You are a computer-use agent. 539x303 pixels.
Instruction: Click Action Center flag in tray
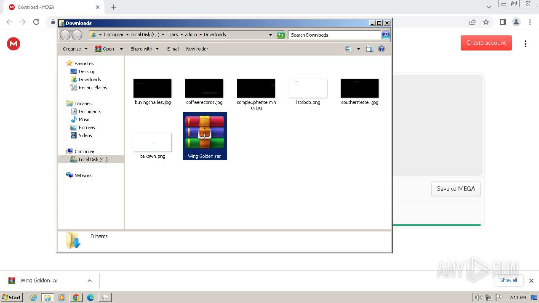[x=499, y=298]
